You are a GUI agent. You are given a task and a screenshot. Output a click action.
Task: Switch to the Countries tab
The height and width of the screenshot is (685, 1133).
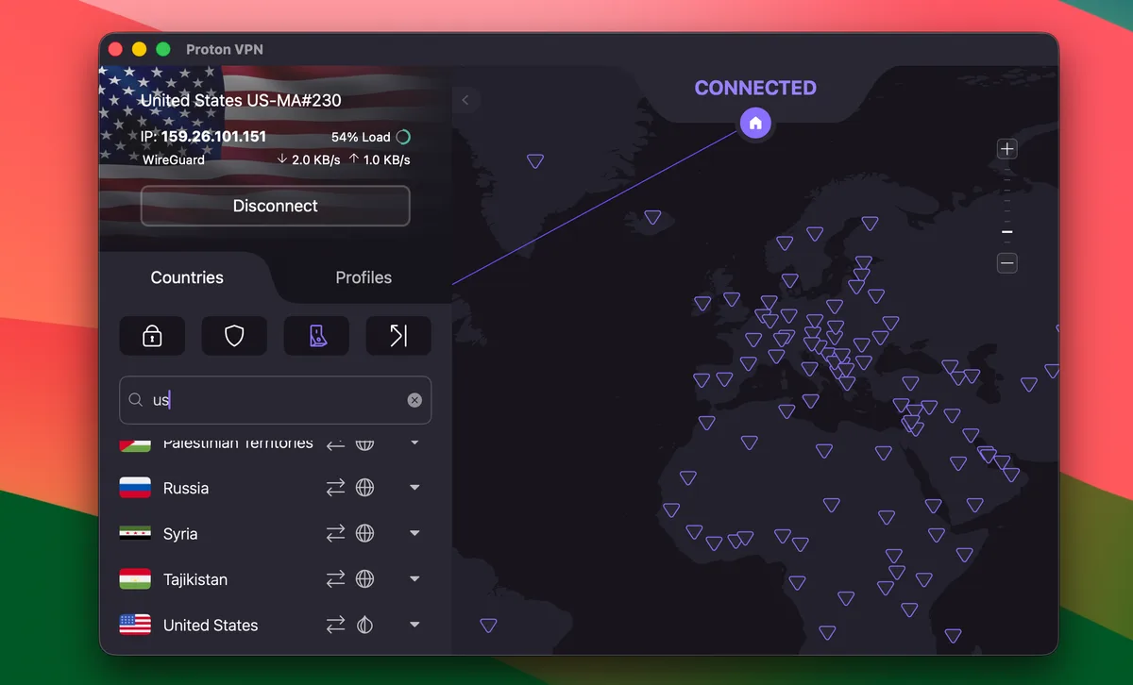[187, 277]
